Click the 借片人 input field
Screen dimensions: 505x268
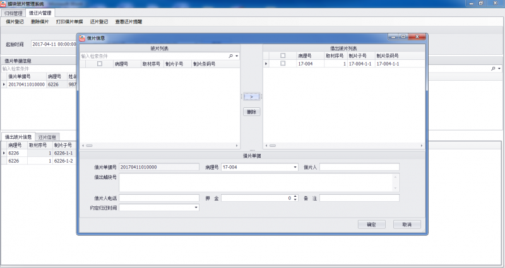coord(359,167)
